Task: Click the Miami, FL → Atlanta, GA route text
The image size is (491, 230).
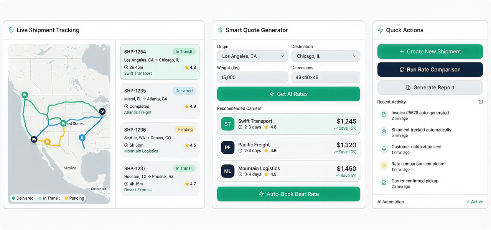Action: tap(146, 99)
